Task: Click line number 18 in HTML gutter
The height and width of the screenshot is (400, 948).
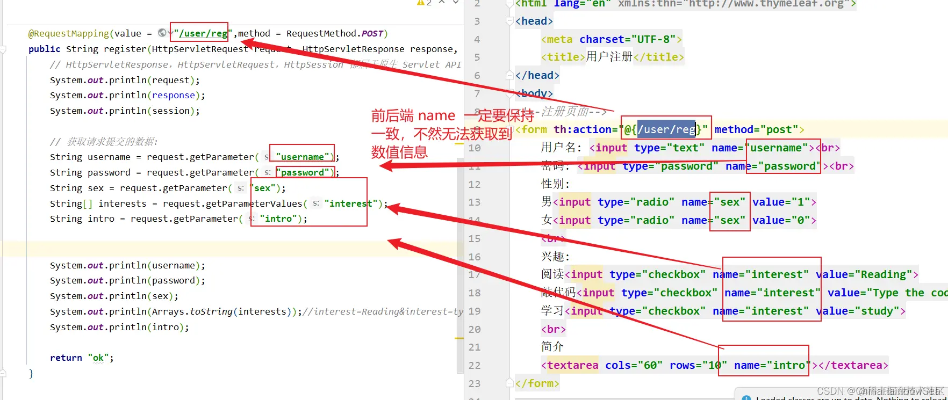Action: click(474, 293)
